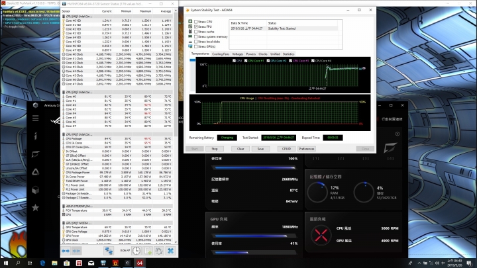Toggle CPU Core #1 graph checkbox

click(x=246, y=61)
